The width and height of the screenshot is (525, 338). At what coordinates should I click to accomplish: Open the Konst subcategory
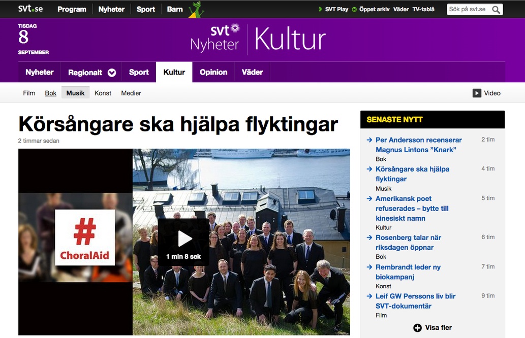pyautogui.click(x=103, y=93)
